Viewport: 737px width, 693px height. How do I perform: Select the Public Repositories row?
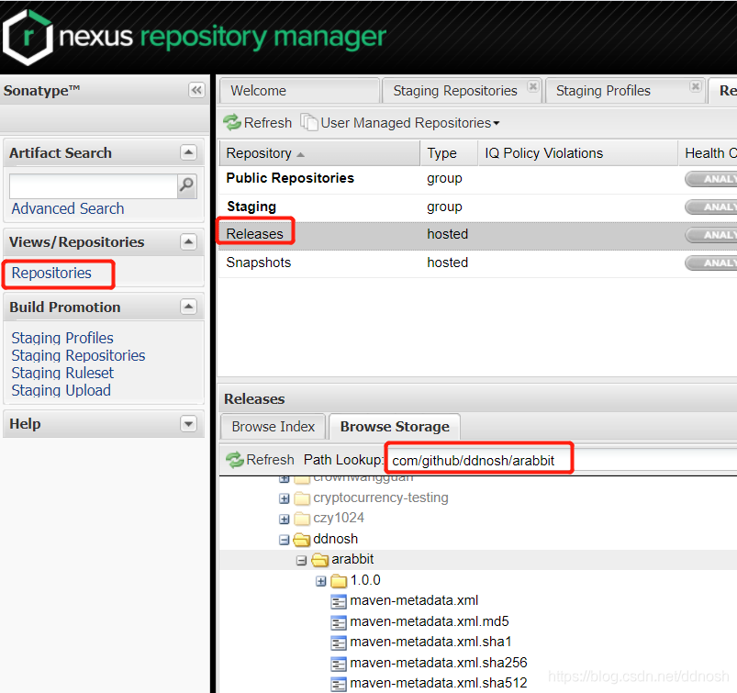pos(478,179)
